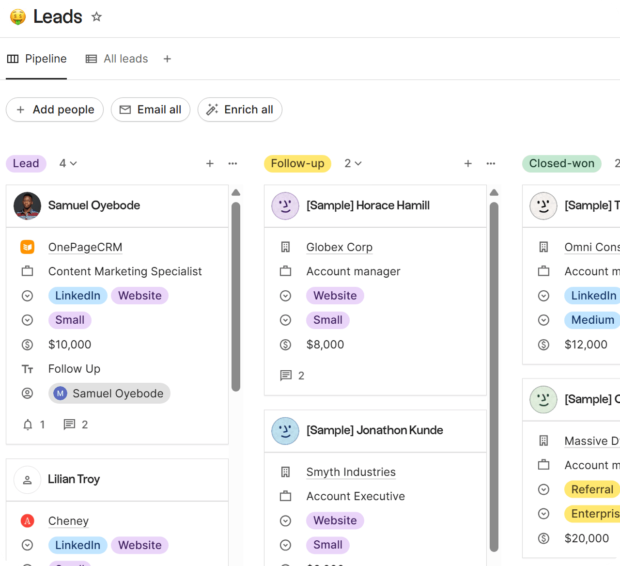Click LinkedIn tag on Samuel Oyebode card
Image resolution: width=620 pixels, height=566 pixels.
[x=78, y=296]
